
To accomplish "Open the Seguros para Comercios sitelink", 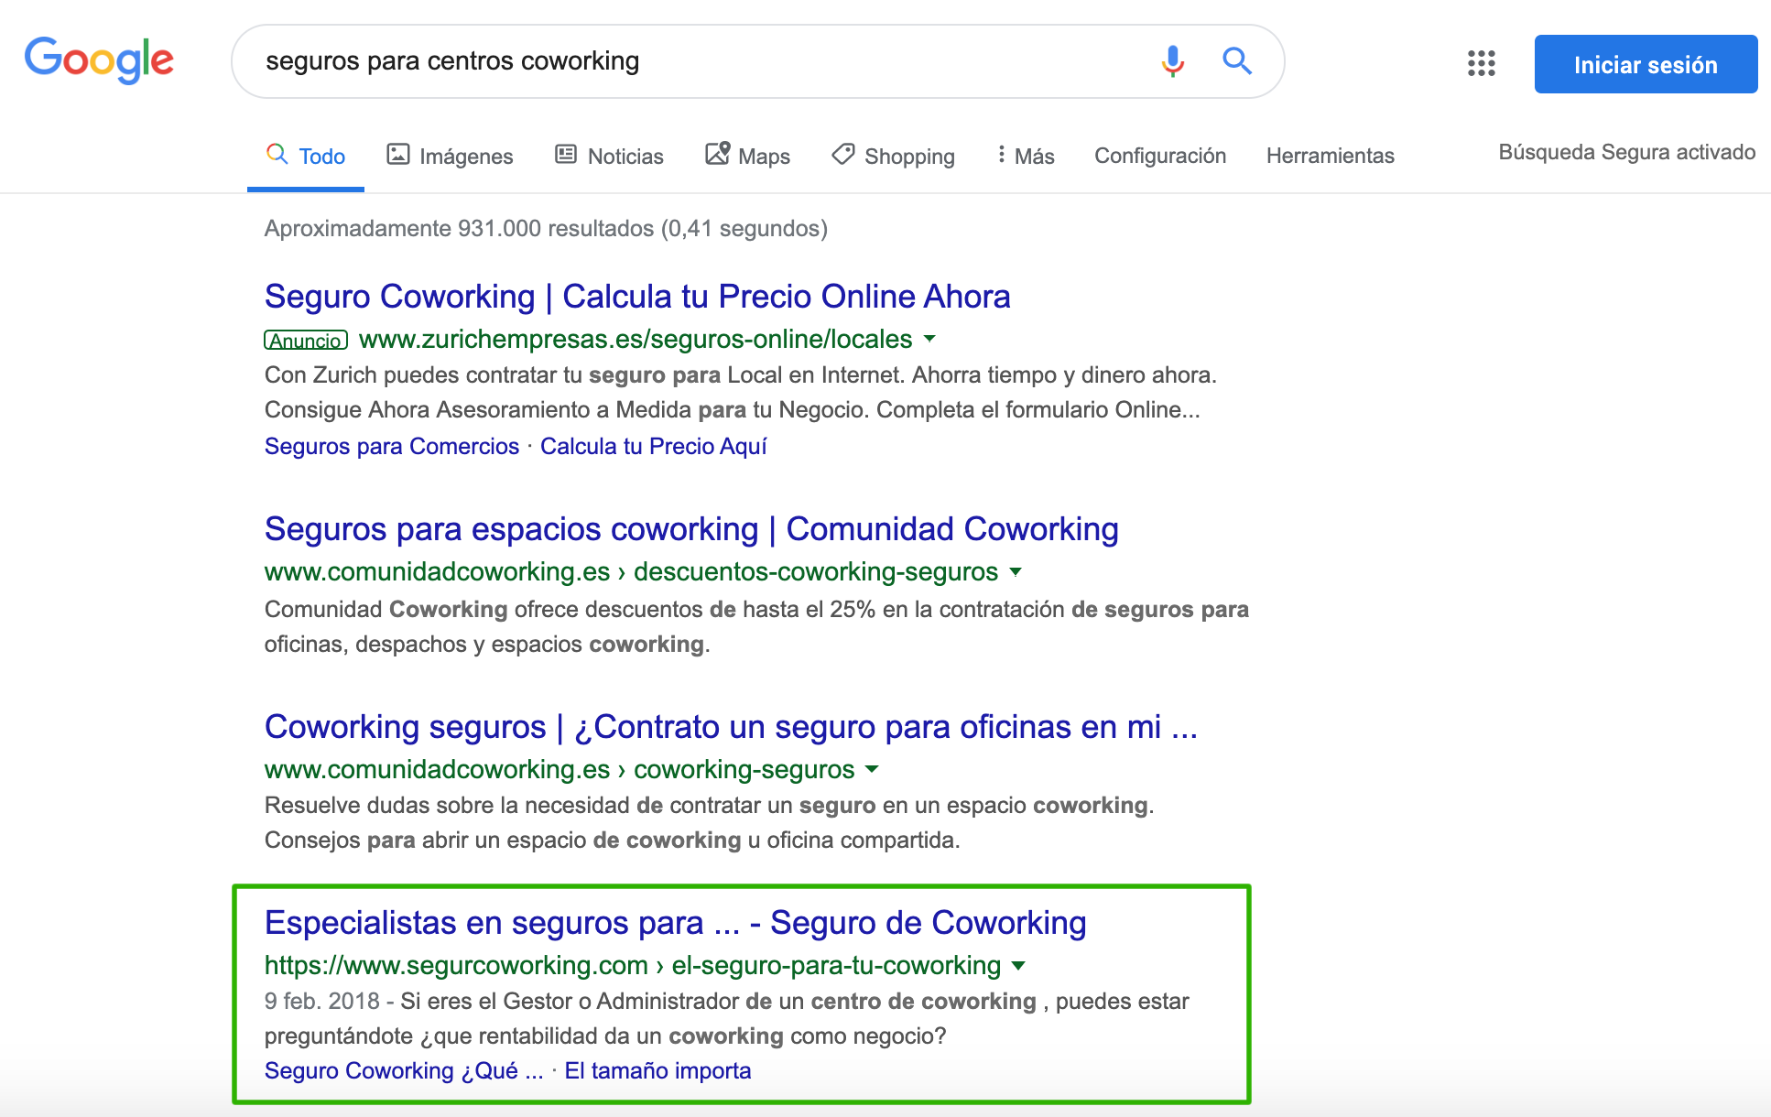I will click(392, 446).
